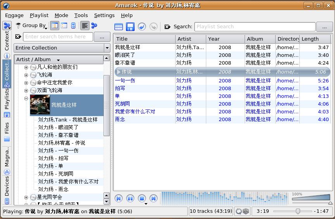Select the Collection sidebar tab

tap(7, 74)
